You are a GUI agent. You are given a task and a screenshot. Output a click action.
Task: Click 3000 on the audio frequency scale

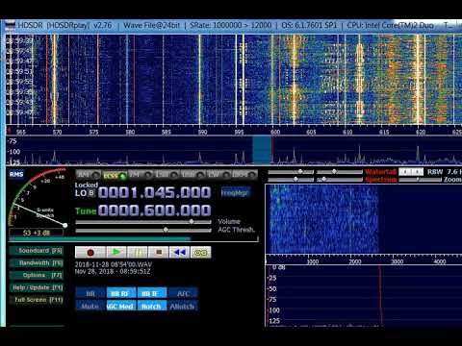[x=398, y=261]
